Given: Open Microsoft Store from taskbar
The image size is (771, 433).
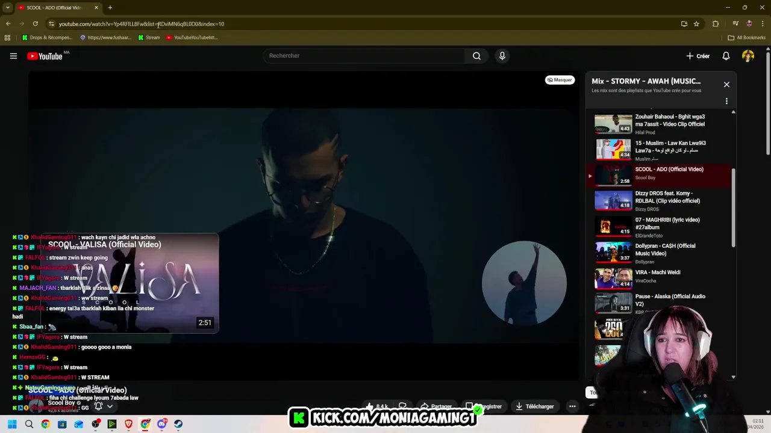Looking at the screenshot, I should [62, 424].
